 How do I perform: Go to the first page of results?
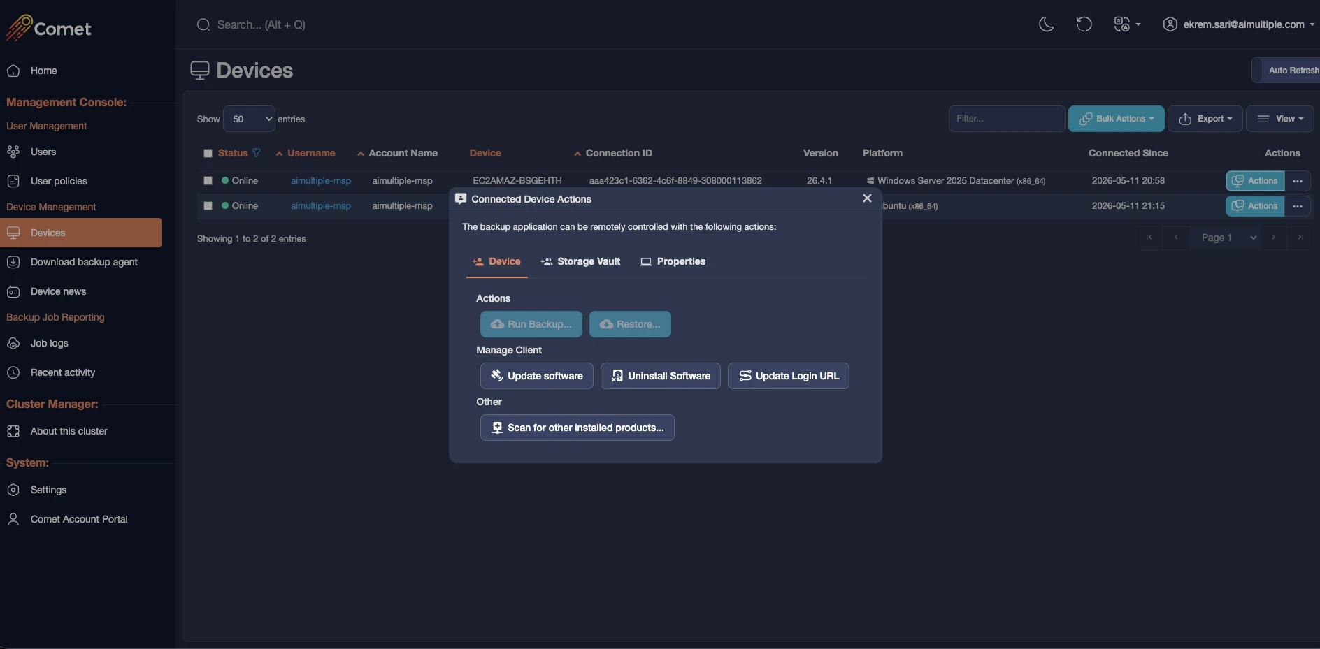coord(1149,238)
